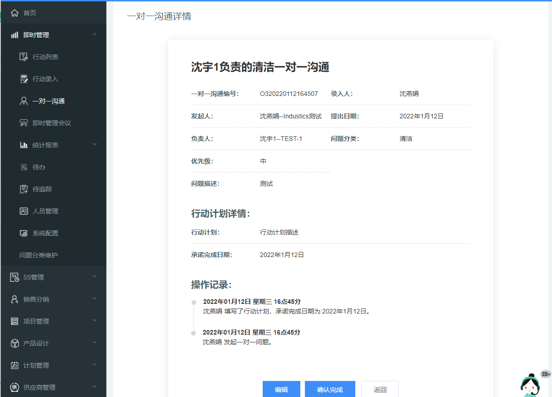This screenshot has height=397, width=552.
Task: Open 问题分类维护 menu item
Action: point(39,255)
